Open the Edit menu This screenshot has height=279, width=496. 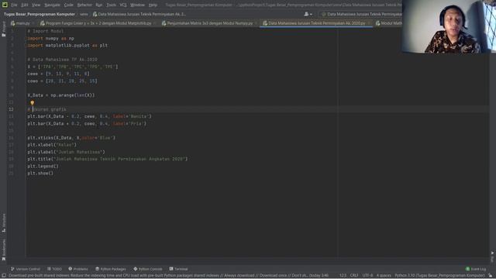click(24, 5)
